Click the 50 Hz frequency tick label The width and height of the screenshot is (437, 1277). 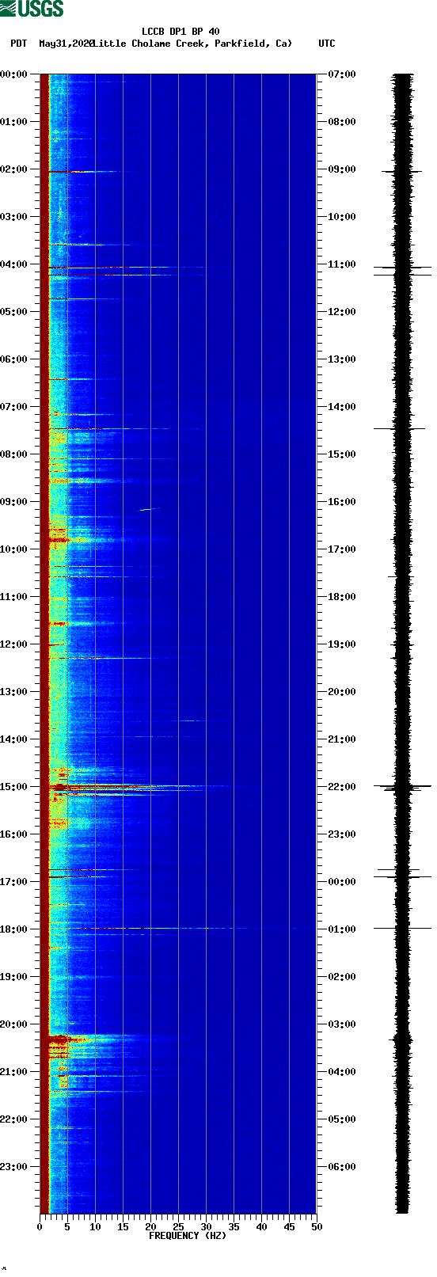[317, 1227]
